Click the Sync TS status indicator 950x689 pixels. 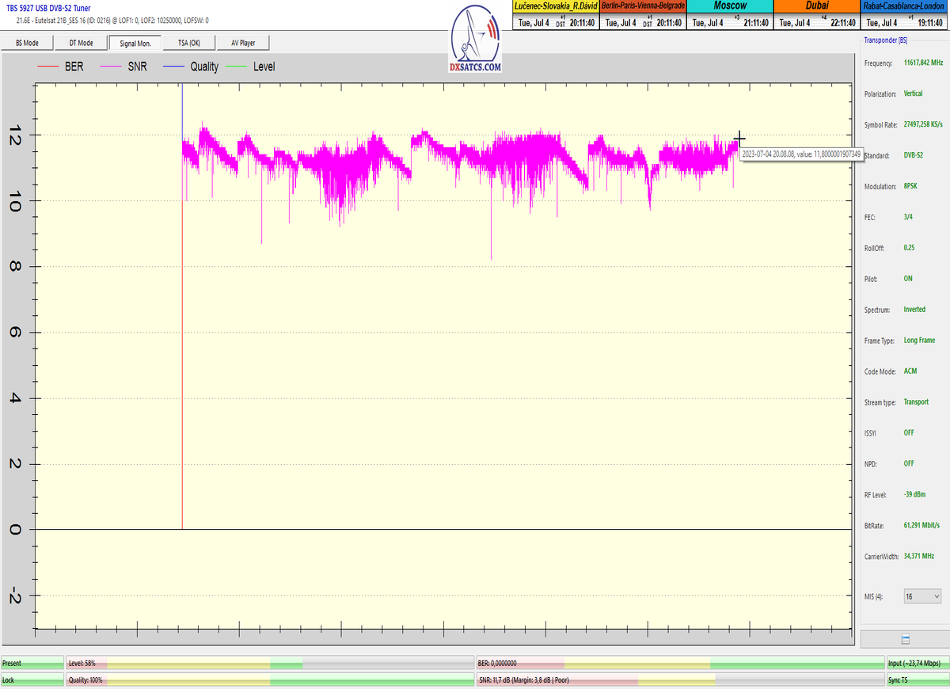pos(917,679)
